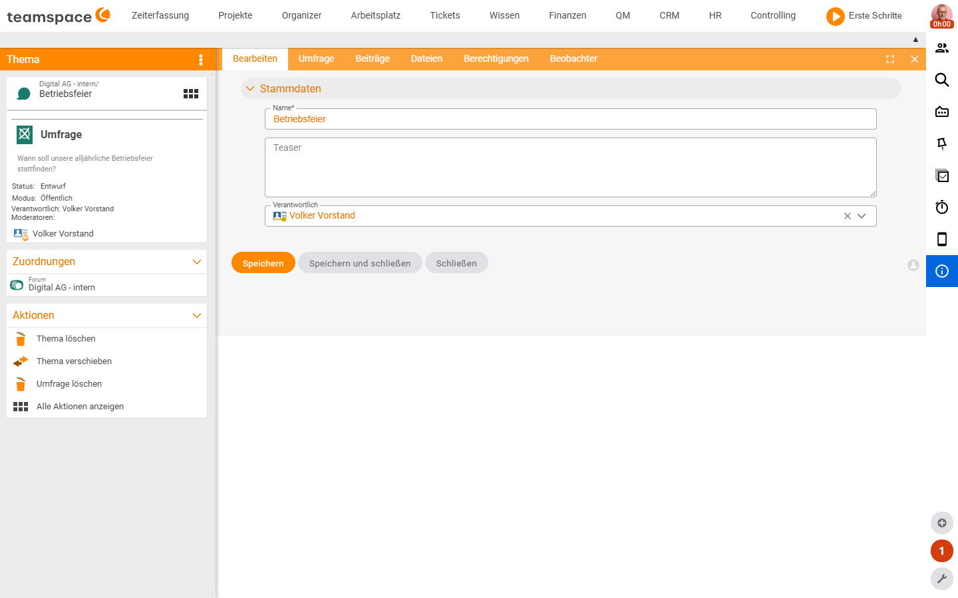Open the pin icon in right sidebar
This screenshot has width=958, height=598.
click(942, 144)
